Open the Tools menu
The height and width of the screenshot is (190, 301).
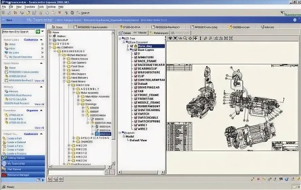coord(40,7)
